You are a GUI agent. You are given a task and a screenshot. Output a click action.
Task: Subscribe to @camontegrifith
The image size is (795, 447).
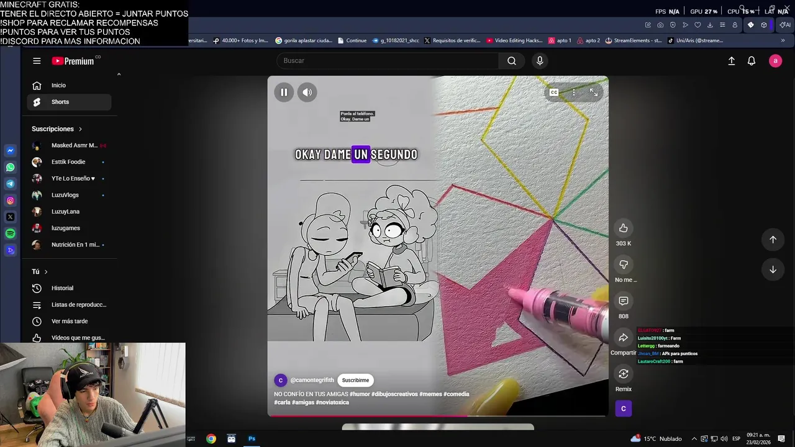coord(355,380)
